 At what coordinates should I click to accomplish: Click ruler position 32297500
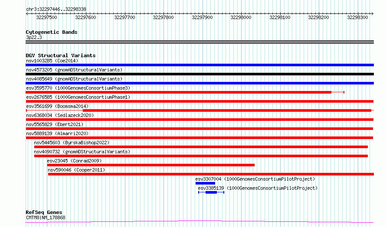pyautogui.click(x=46, y=17)
